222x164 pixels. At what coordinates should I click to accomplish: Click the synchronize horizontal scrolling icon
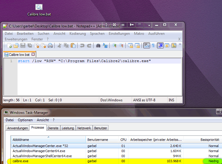point(137,45)
